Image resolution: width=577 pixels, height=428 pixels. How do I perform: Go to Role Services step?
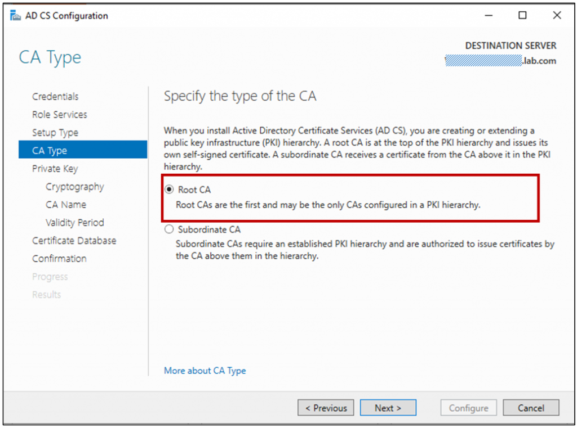60,114
